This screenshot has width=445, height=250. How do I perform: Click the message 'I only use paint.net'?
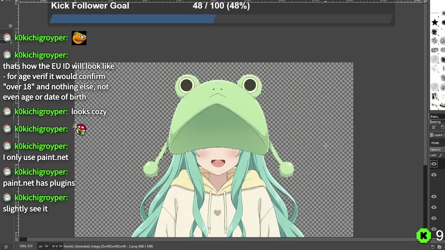point(35,157)
